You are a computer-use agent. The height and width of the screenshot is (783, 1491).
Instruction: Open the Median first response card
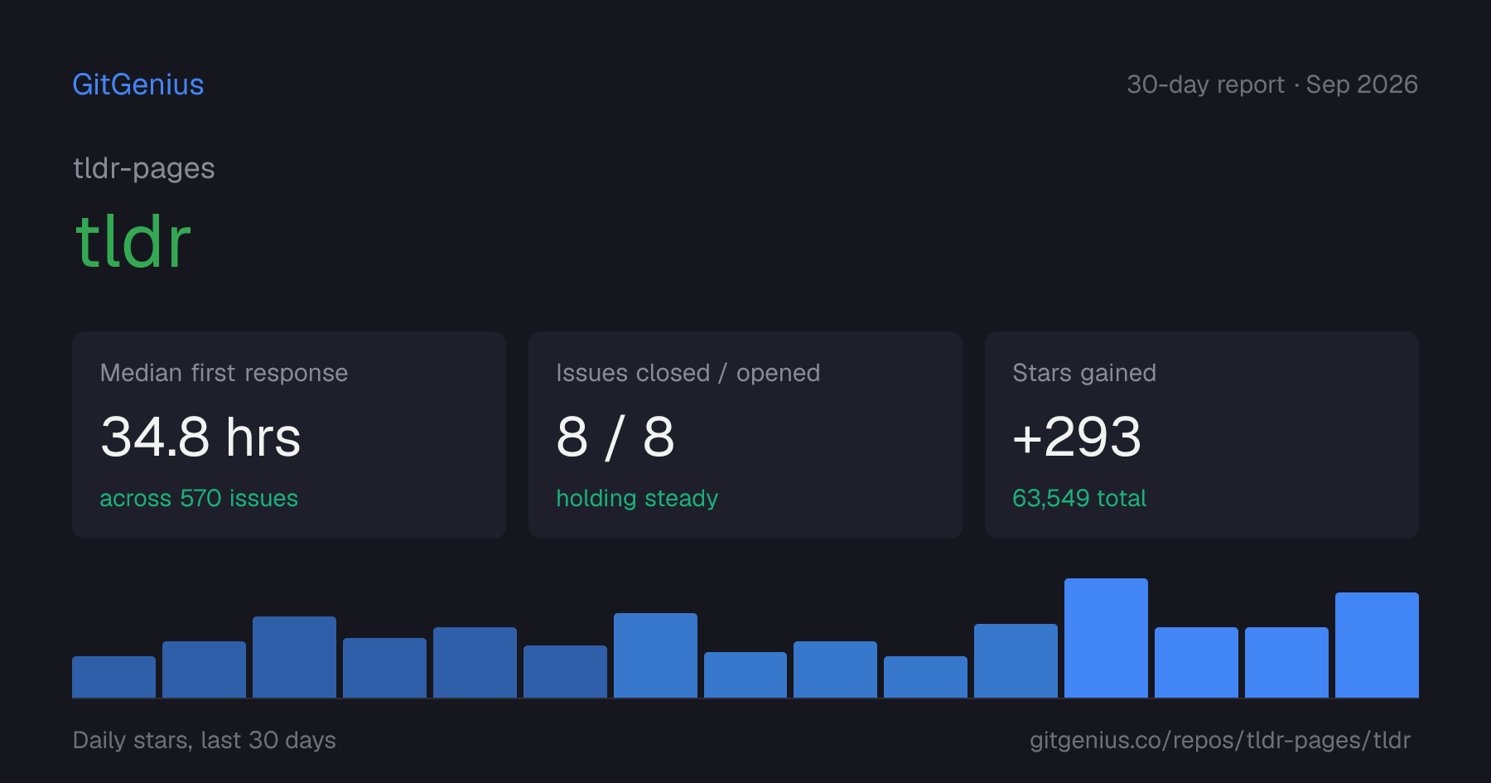[x=289, y=435]
